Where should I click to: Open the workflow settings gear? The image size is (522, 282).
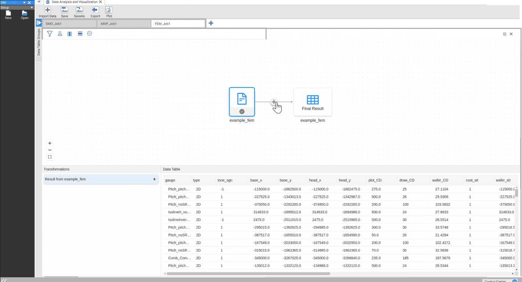pos(90,34)
